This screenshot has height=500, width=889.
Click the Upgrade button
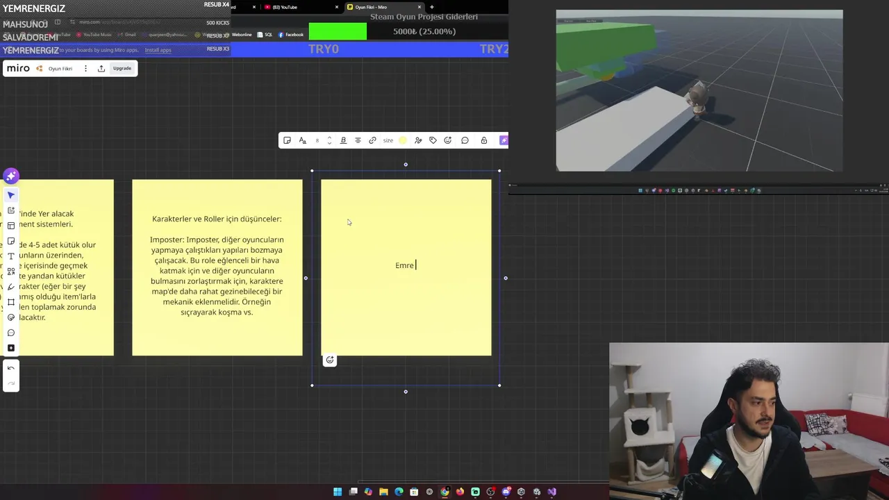(x=122, y=68)
